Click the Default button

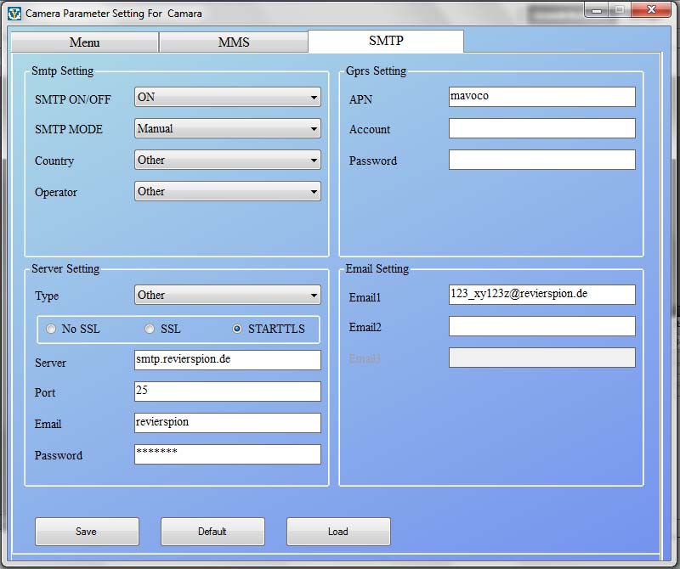point(212,532)
